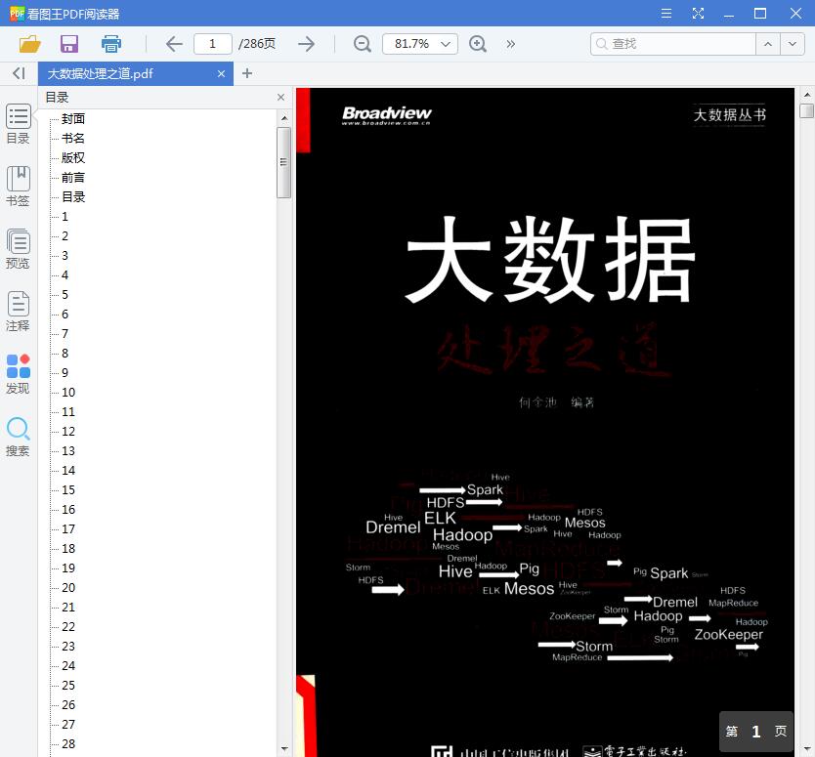Select outline entry 18
Image resolution: width=815 pixels, height=757 pixels.
pos(68,549)
